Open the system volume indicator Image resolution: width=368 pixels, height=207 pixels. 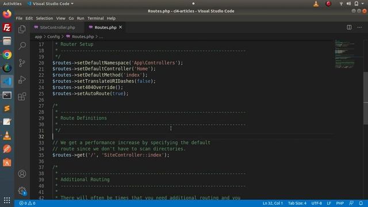(x=348, y=3)
